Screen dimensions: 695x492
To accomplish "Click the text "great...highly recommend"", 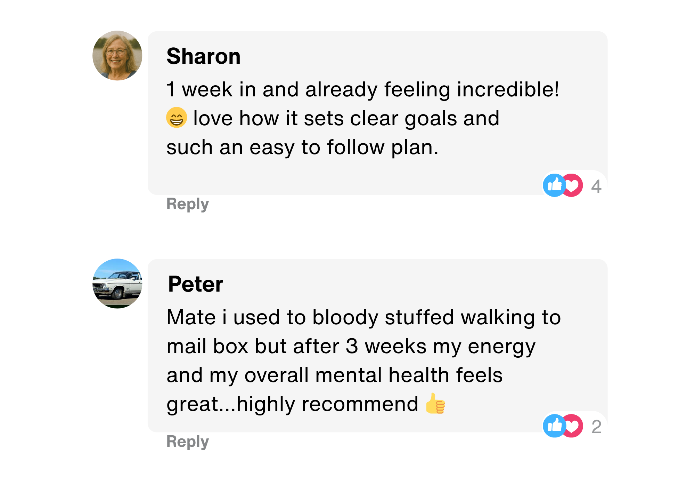I will coord(292,404).
